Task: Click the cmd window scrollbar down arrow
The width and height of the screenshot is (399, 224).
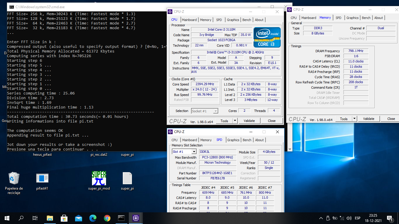Action: pyautogui.click(x=289, y=149)
